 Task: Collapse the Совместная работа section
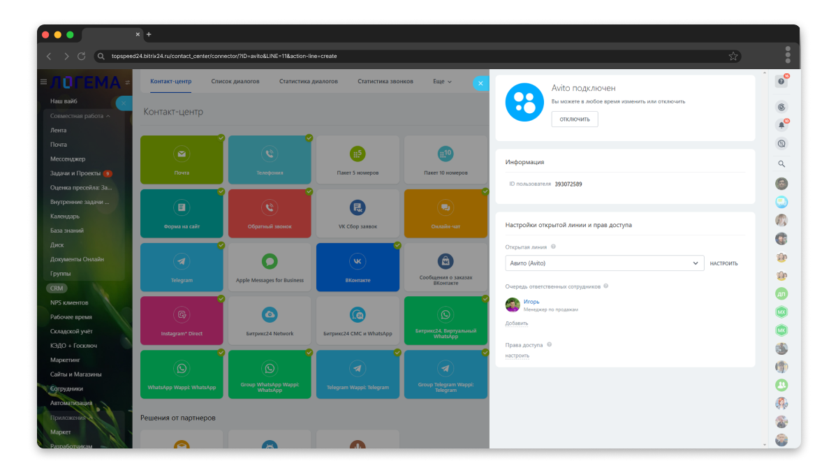tap(80, 116)
